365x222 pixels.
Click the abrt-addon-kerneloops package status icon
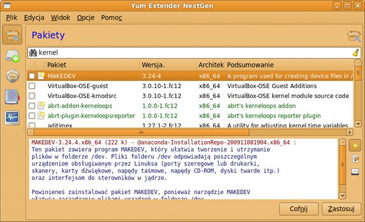click(x=41, y=106)
